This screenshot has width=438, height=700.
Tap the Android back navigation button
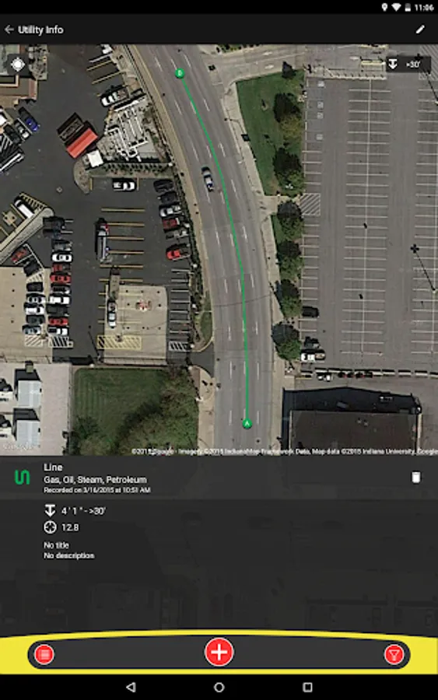(x=131, y=687)
